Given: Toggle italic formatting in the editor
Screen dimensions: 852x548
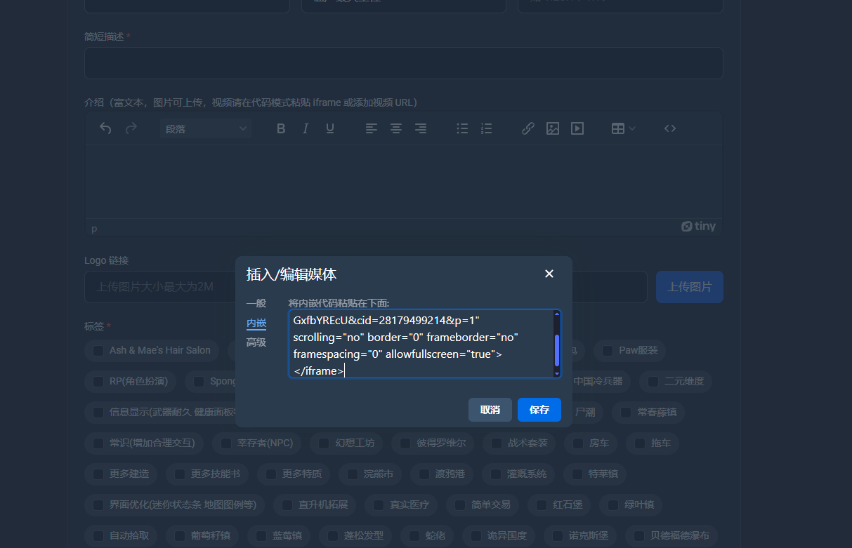Looking at the screenshot, I should click(306, 128).
